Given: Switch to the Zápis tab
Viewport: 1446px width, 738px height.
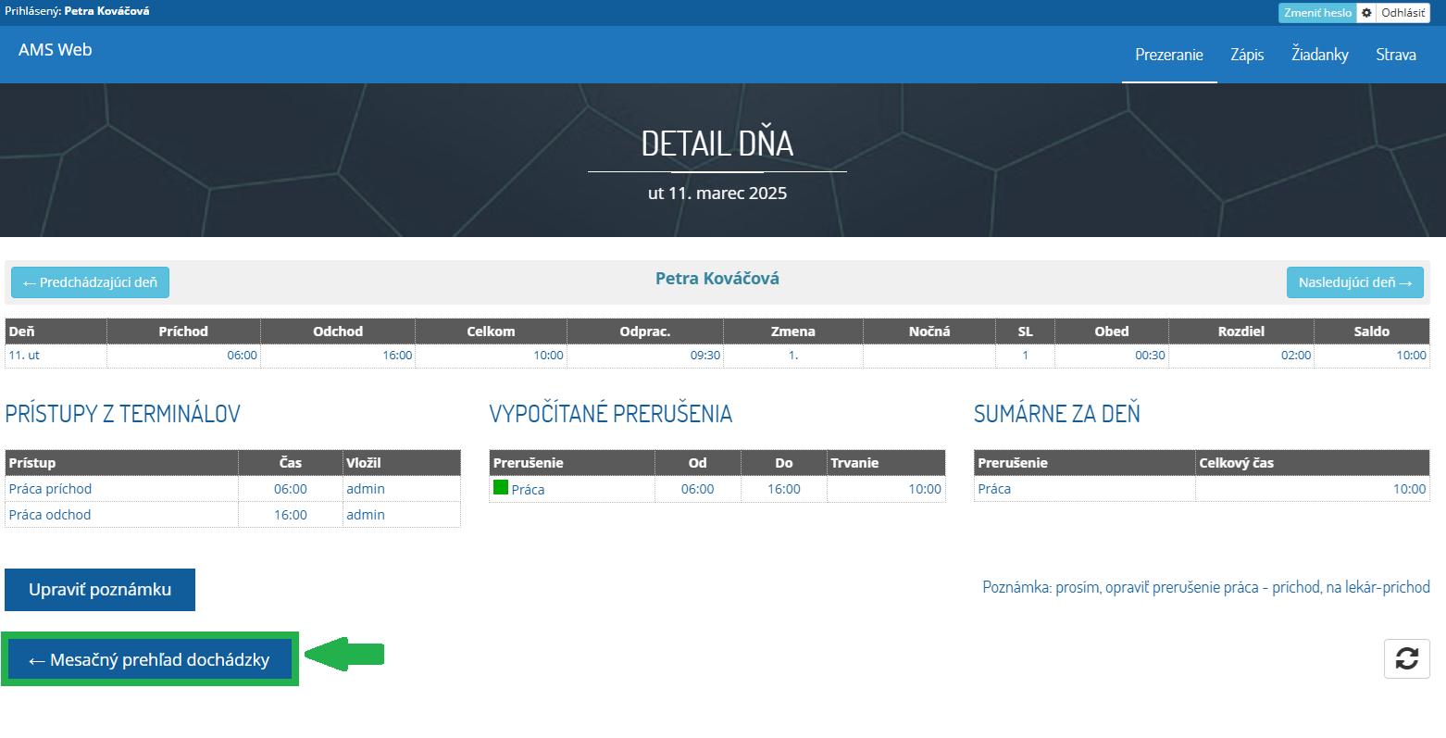Looking at the screenshot, I should tap(1246, 55).
